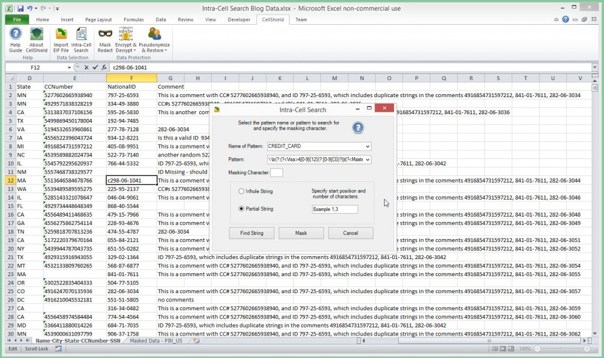Confirm formula bar entry with checkmark

click(95, 67)
